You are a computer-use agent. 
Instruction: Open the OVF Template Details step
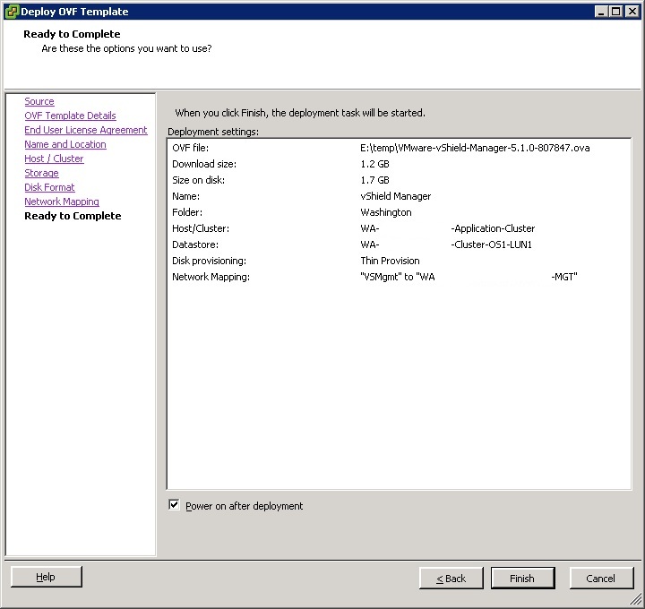(x=70, y=116)
